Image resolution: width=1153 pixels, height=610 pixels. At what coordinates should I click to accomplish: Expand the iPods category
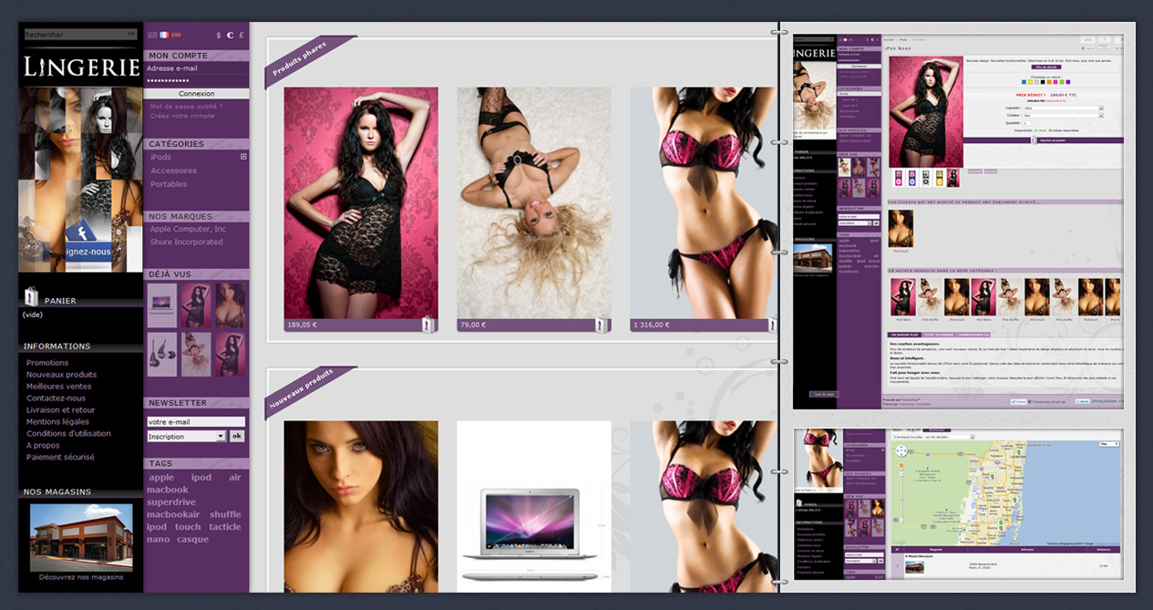tap(243, 157)
